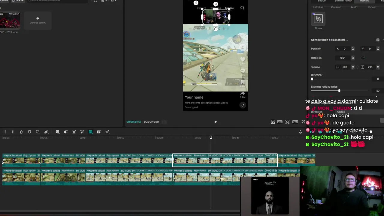Select the Máscara tab
384x216 pixels.
click(364, 1)
